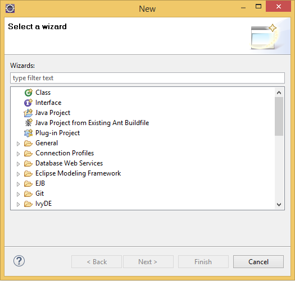
Task: Choose the Java Project entry
Action: (x=53, y=113)
